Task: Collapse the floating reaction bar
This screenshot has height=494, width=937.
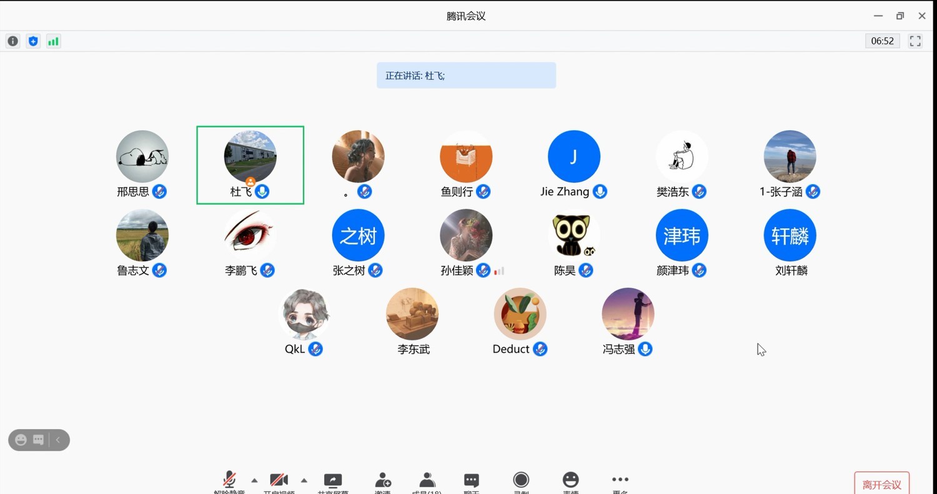Action: click(x=58, y=440)
